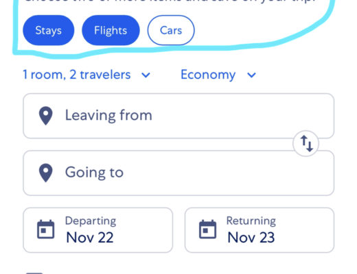The width and height of the screenshot is (357, 274).
Task: Open the Returning calendar icon
Action: coord(207,229)
